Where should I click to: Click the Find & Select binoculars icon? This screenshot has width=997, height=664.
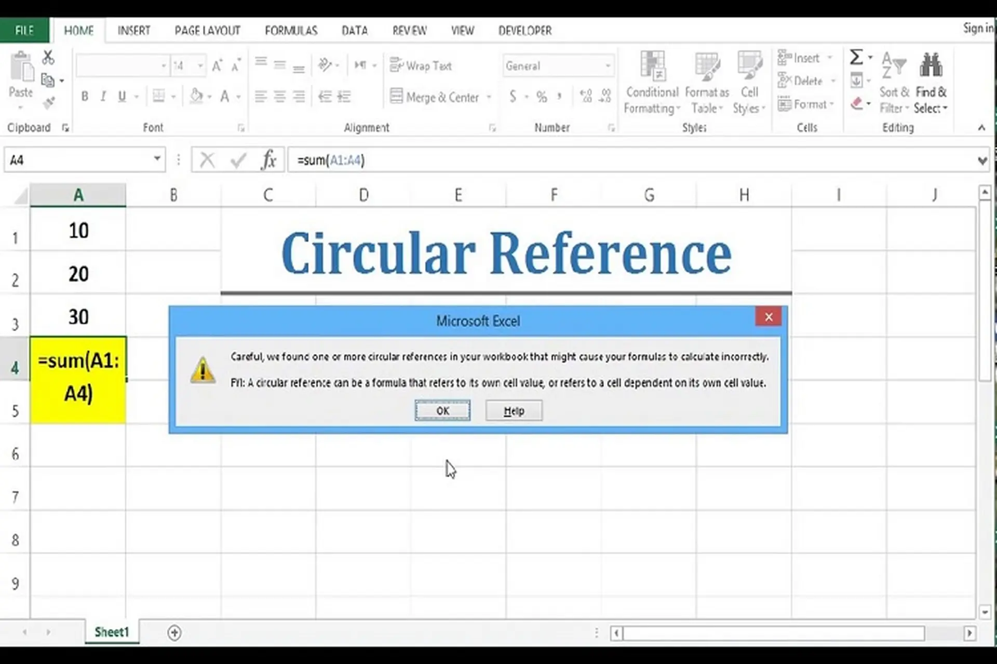click(x=931, y=65)
